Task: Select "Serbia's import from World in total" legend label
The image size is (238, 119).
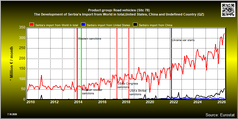Action: coord(57,25)
